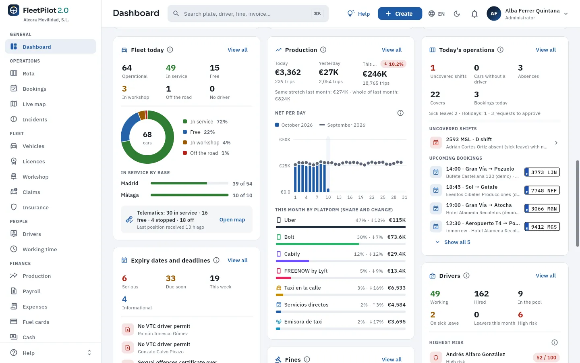Open info icon beside Net per day
Viewport: 580px width, 363px height.
coord(400,113)
